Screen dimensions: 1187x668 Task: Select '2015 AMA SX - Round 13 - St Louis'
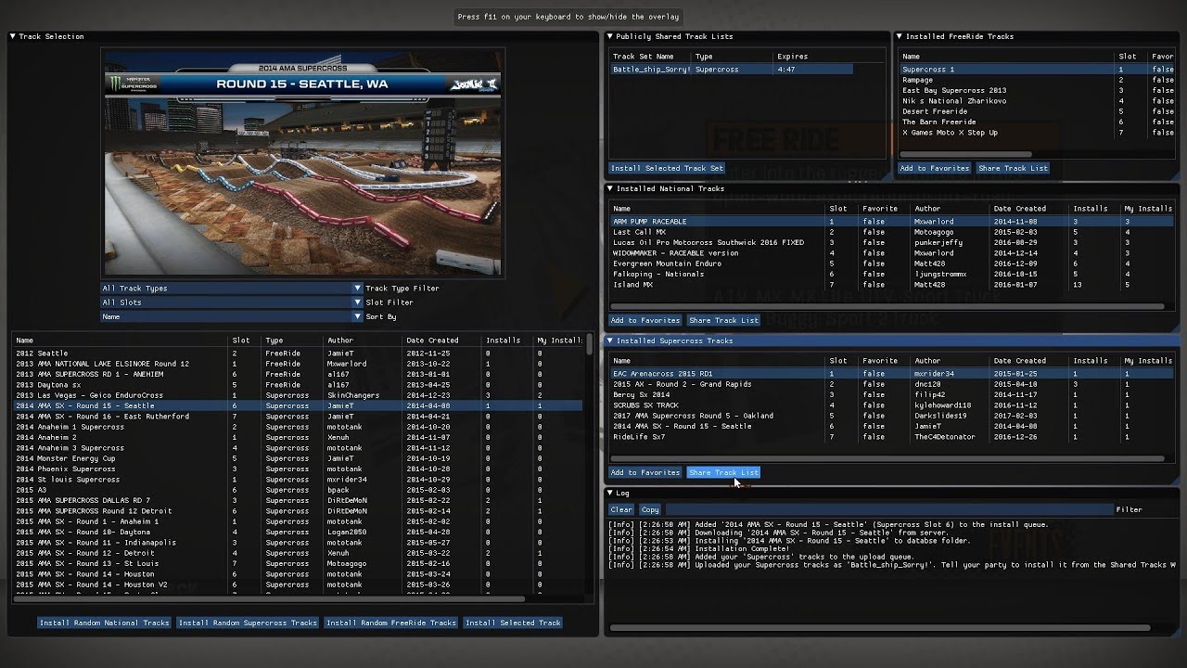click(298, 563)
